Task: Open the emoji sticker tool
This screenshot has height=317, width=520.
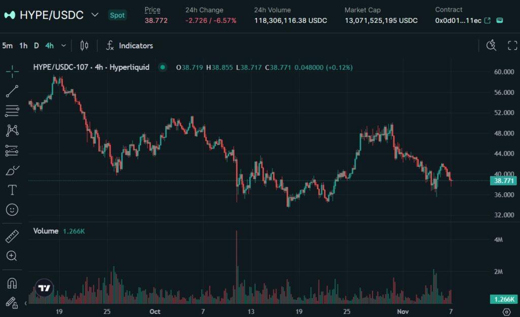Action: pyautogui.click(x=12, y=209)
